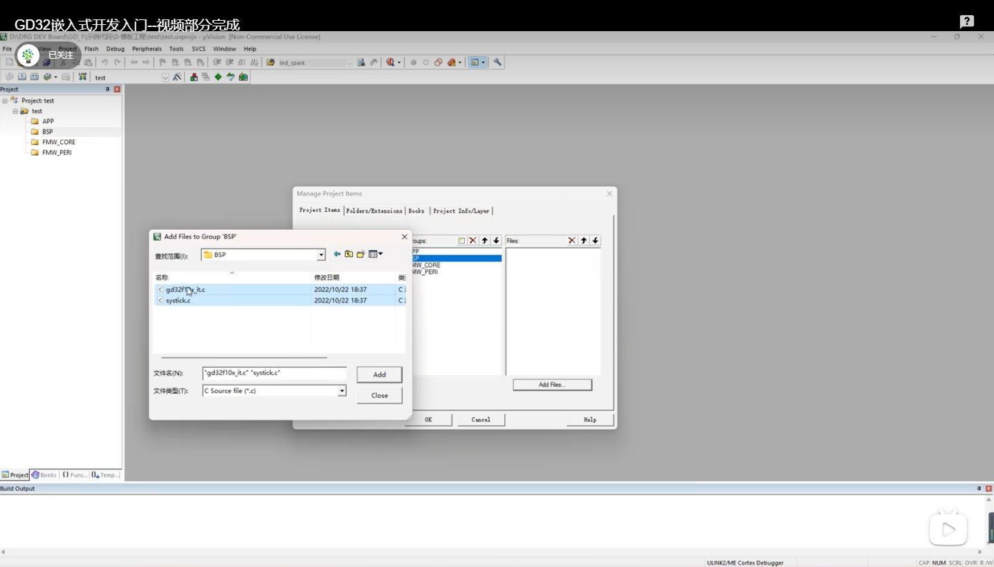Open view menu icon in file dialog
Viewport: 994px width, 567px height.
tap(375, 254)
